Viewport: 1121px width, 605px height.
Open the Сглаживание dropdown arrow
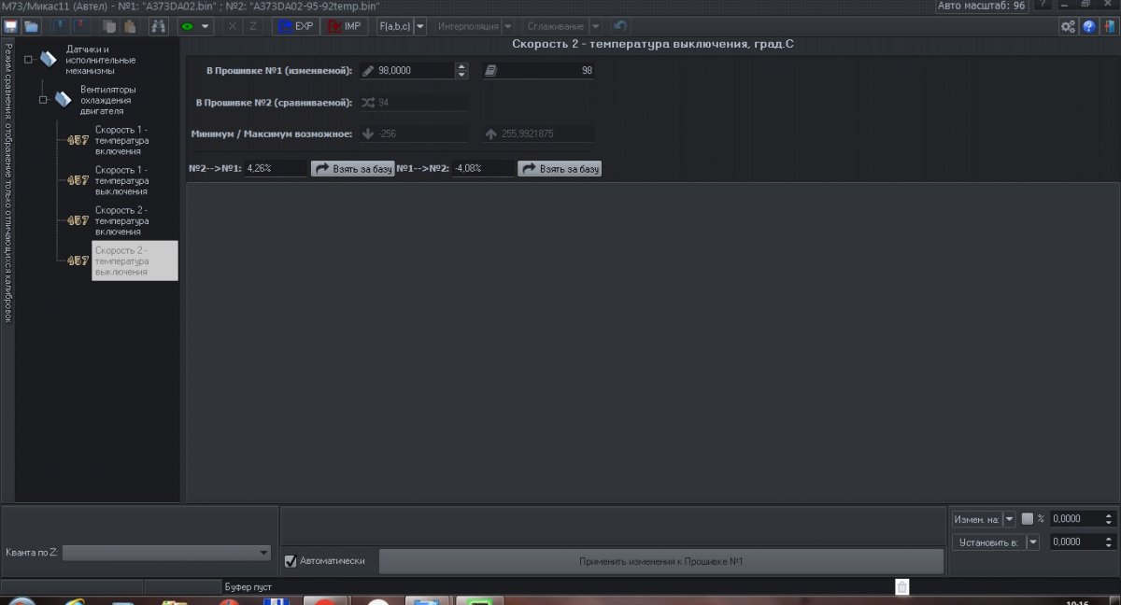click(596, 26)
